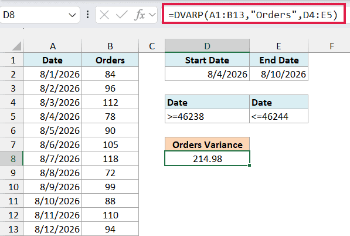Click the formula bar resize dots handle
The image size is (350, 236).
pyautogui.click(x=88, y=15)
